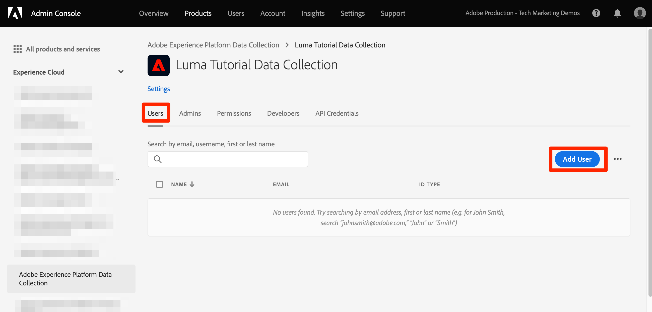Select Adobe Experience Platform Data Collection sidebar item
Image resolution: width=652 pixels, height=312 pixels.
pyautogui.click(x=71, y=279)
